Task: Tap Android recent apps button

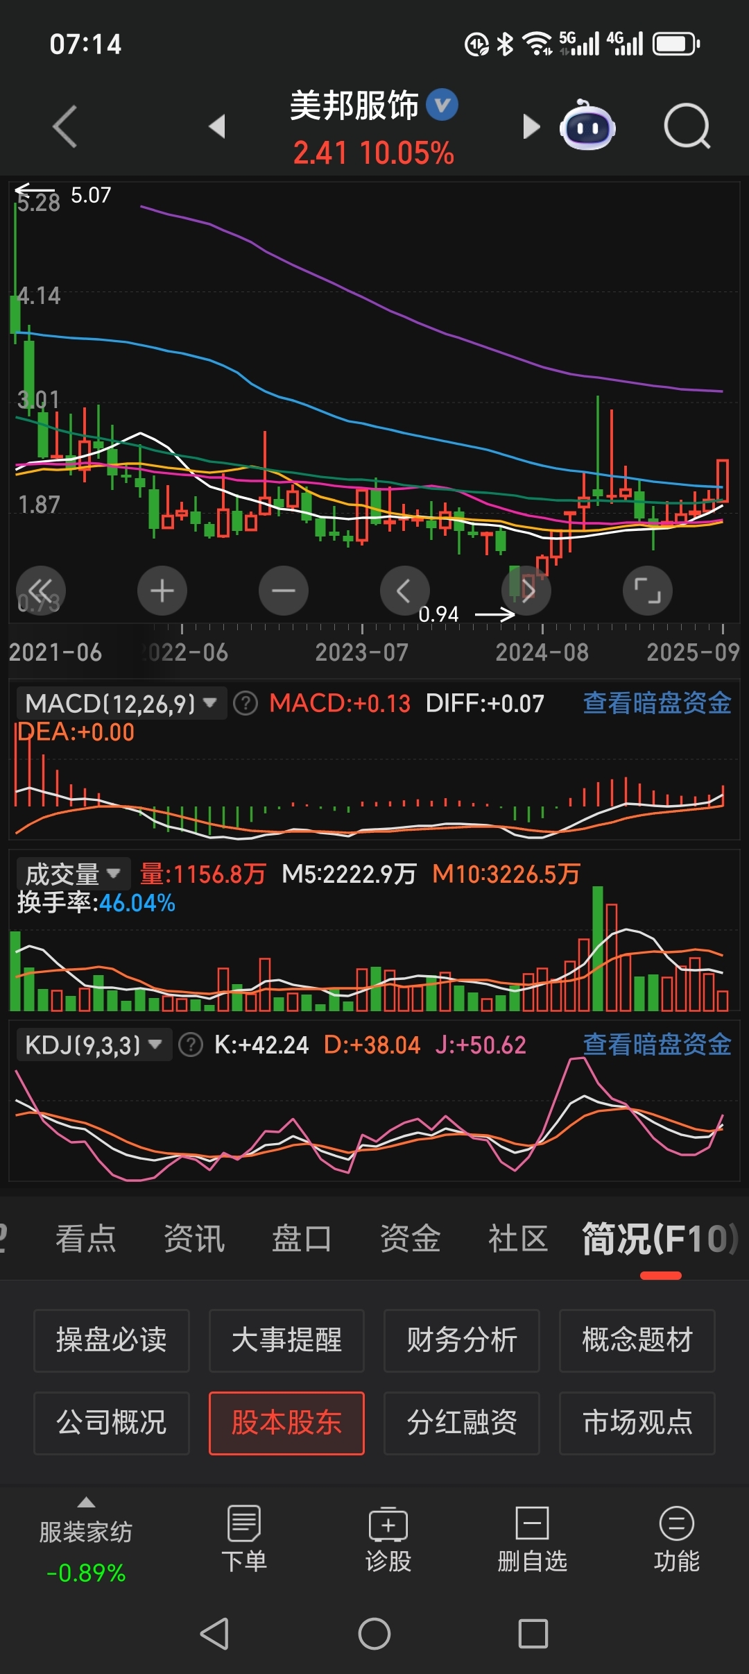Action: (x=533, y=1634)
